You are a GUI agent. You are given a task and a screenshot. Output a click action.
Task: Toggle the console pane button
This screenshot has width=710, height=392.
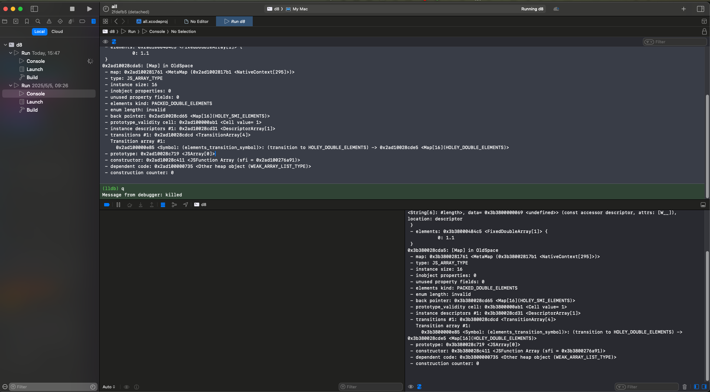(704, 387)
